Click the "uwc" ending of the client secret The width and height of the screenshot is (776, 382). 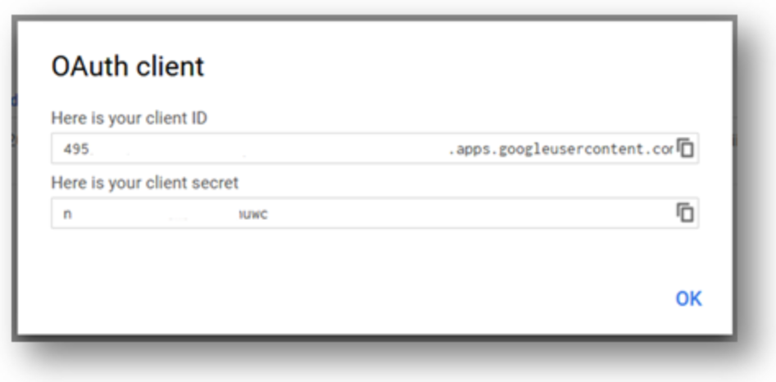(254, 214)
